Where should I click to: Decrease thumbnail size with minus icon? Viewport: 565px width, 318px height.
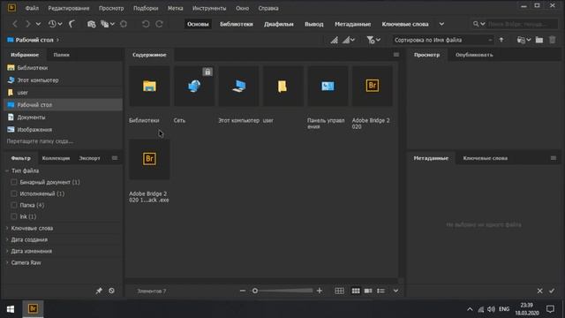click(x=243, y=291)
